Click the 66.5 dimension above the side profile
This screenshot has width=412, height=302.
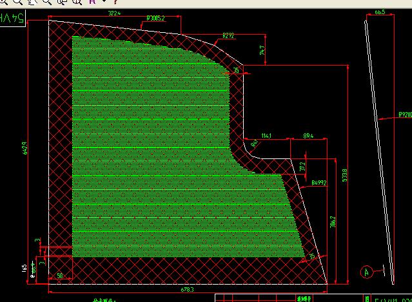[x=379, y=12]
